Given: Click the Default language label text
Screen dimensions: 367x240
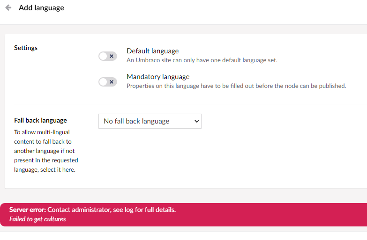Looking at the screenshot, I should tap(152, 51).
